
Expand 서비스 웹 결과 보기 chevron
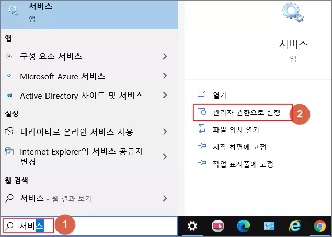(165, 198)
